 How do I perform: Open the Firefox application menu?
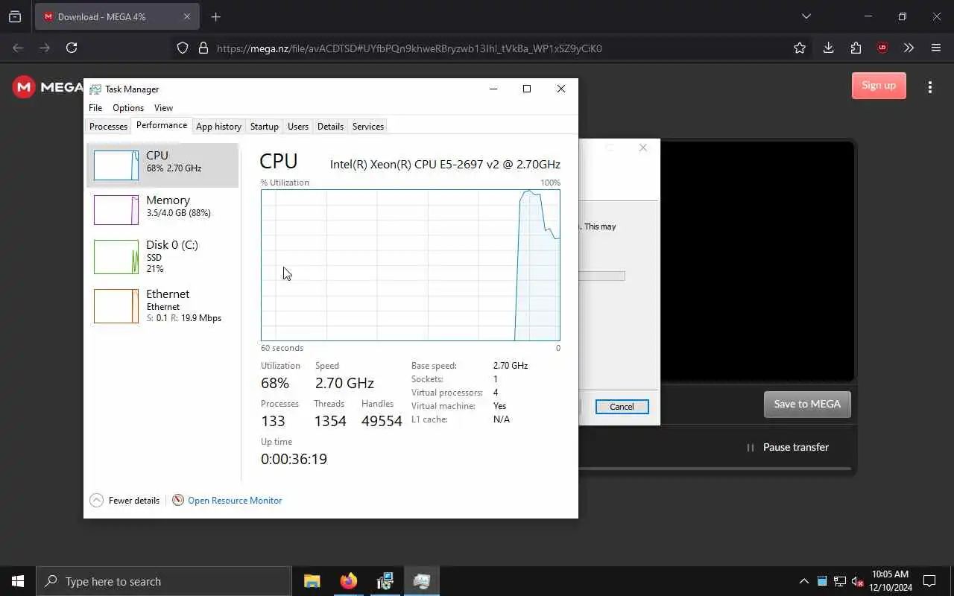[x=936, y=48]
